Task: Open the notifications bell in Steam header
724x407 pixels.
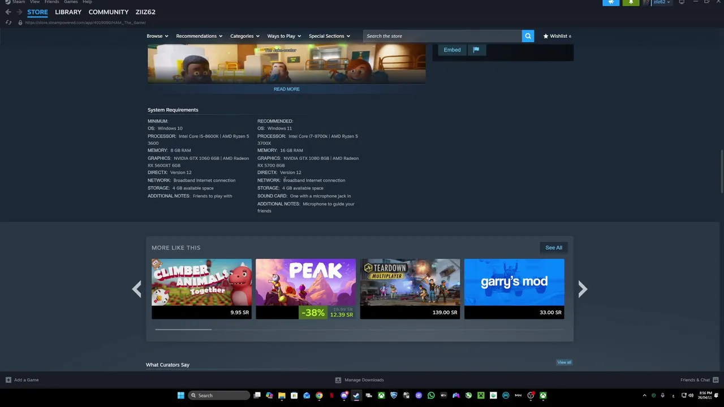Action: tap(631, 2)
